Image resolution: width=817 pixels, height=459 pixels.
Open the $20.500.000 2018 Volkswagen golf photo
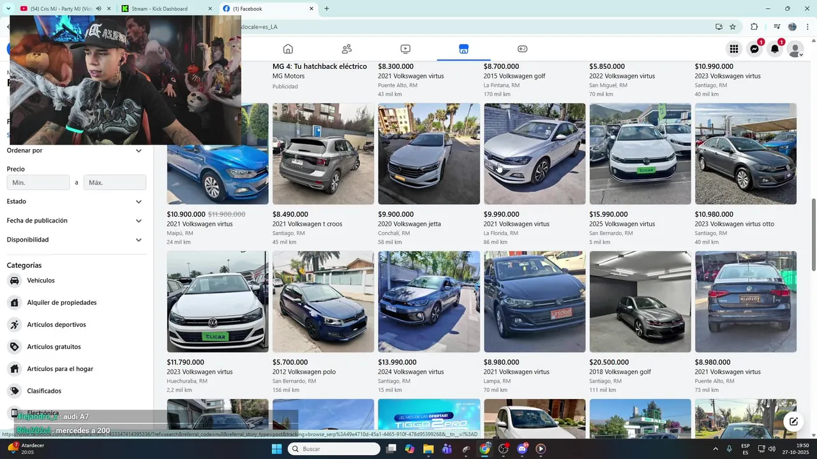pos(640,302)
